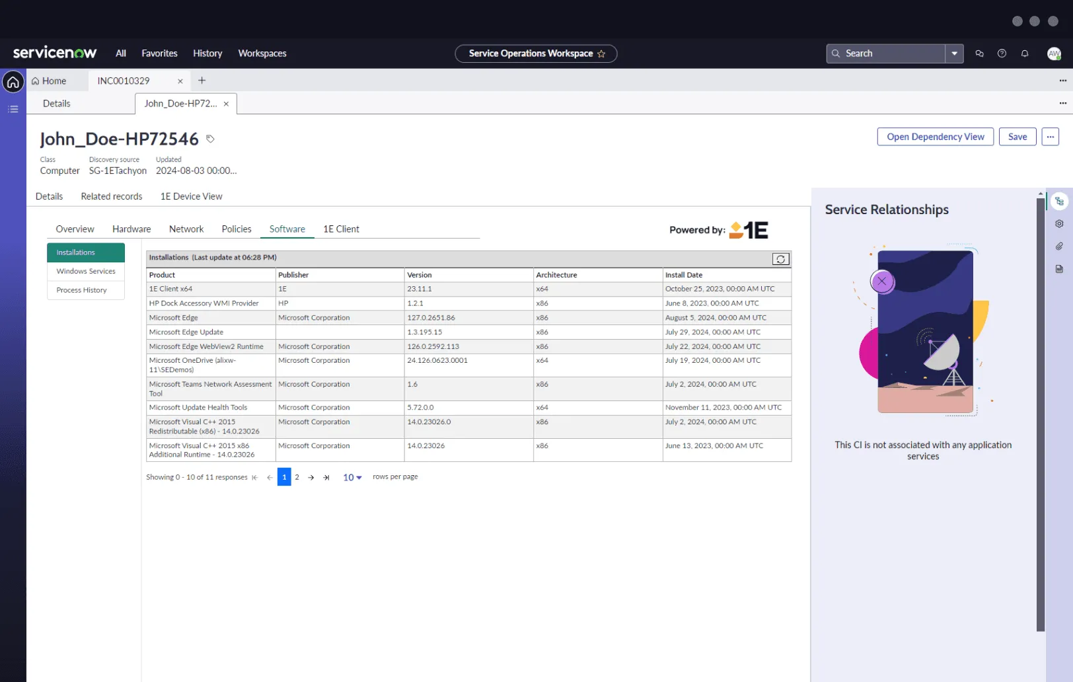Click the AW user avatar
Viewport: 1073px width, 682px height.
point(1053,54)
